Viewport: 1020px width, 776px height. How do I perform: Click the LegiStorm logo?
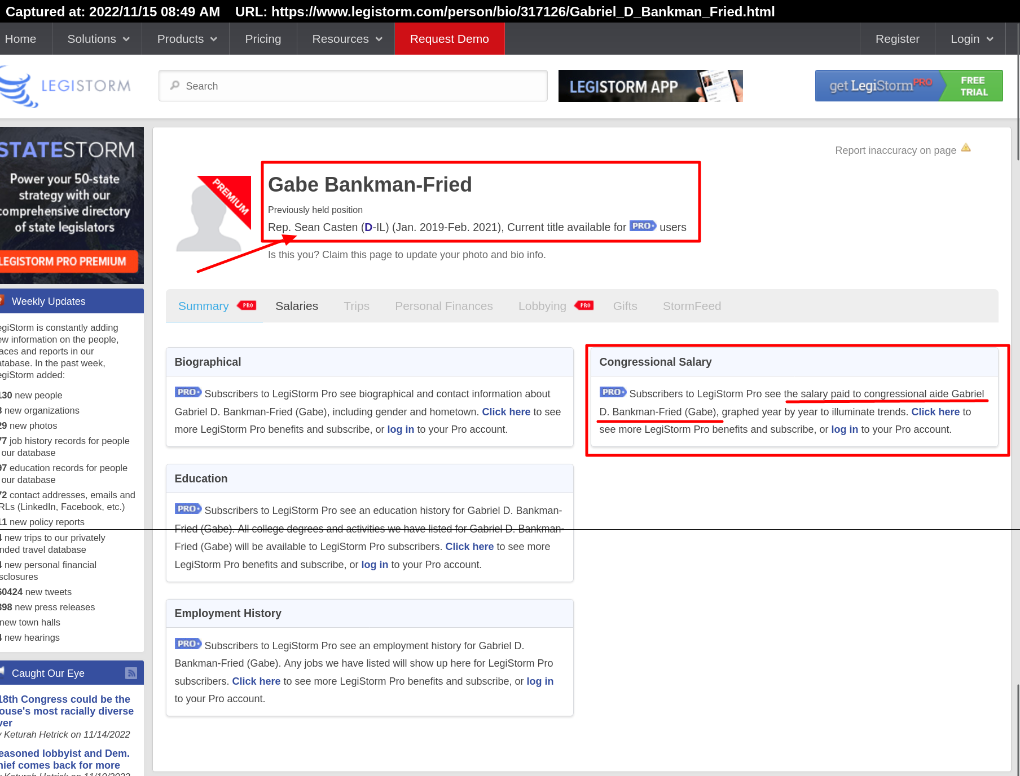(x=65, y=86)
